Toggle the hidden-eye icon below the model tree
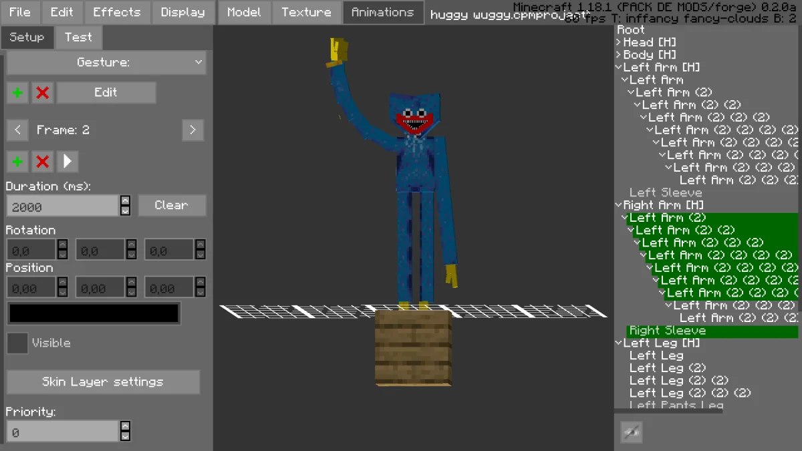 tap(632, 432)
